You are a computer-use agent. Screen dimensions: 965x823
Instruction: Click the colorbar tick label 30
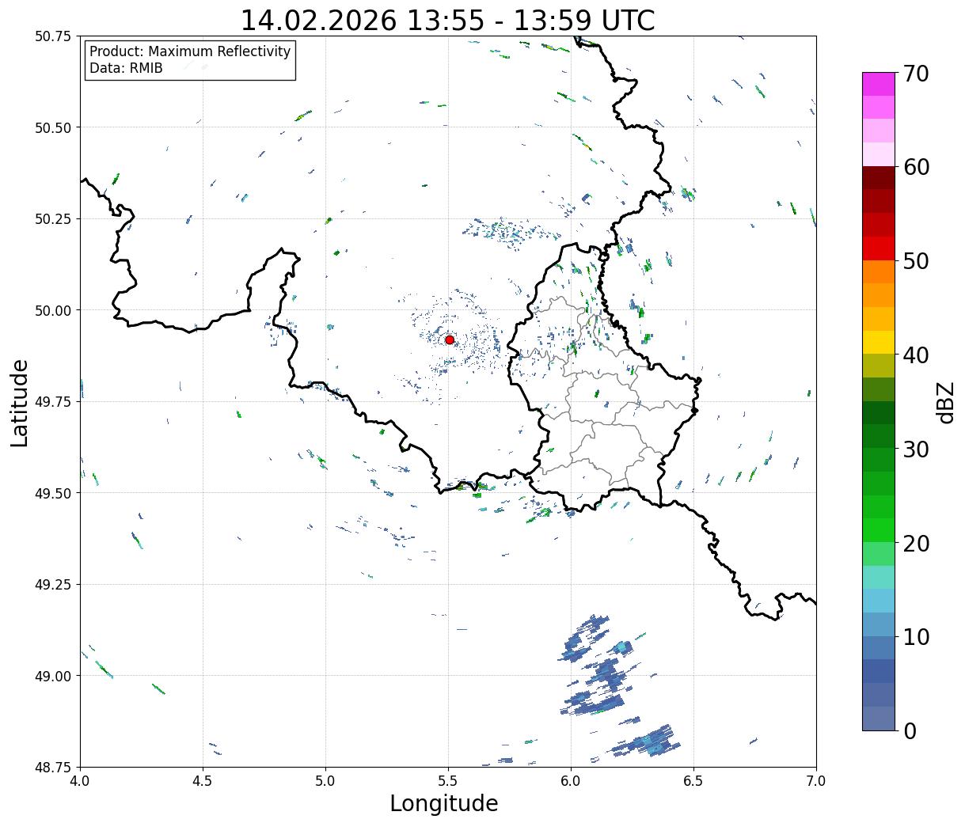click(x=915, y=449)
